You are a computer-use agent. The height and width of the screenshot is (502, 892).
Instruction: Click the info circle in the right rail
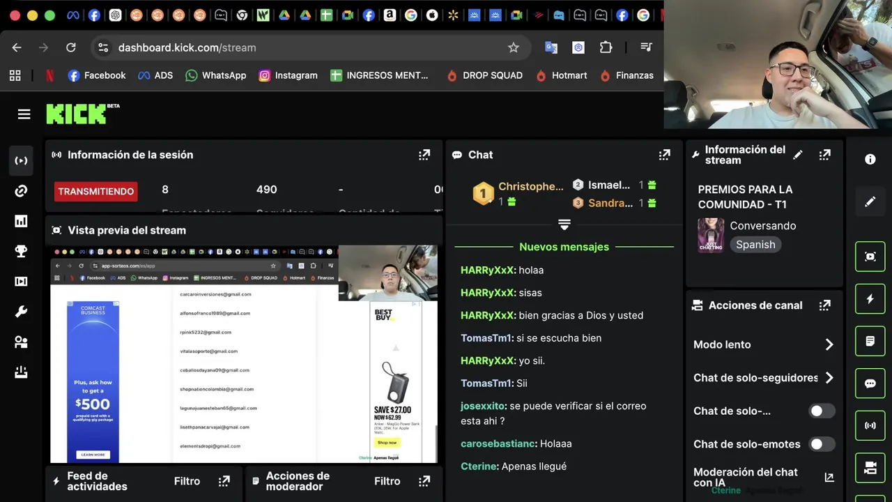870,160
